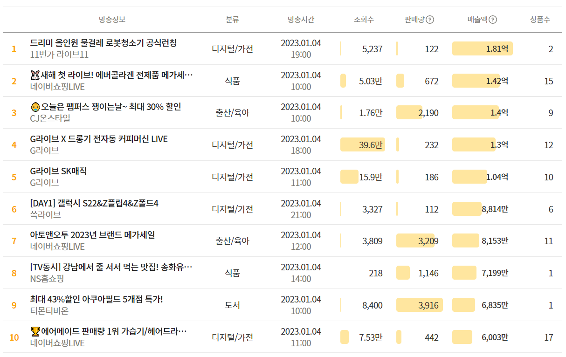Click the NS홈쇼핑 platform name
Screen dimensions: 566x357
[x=47, y=279]
